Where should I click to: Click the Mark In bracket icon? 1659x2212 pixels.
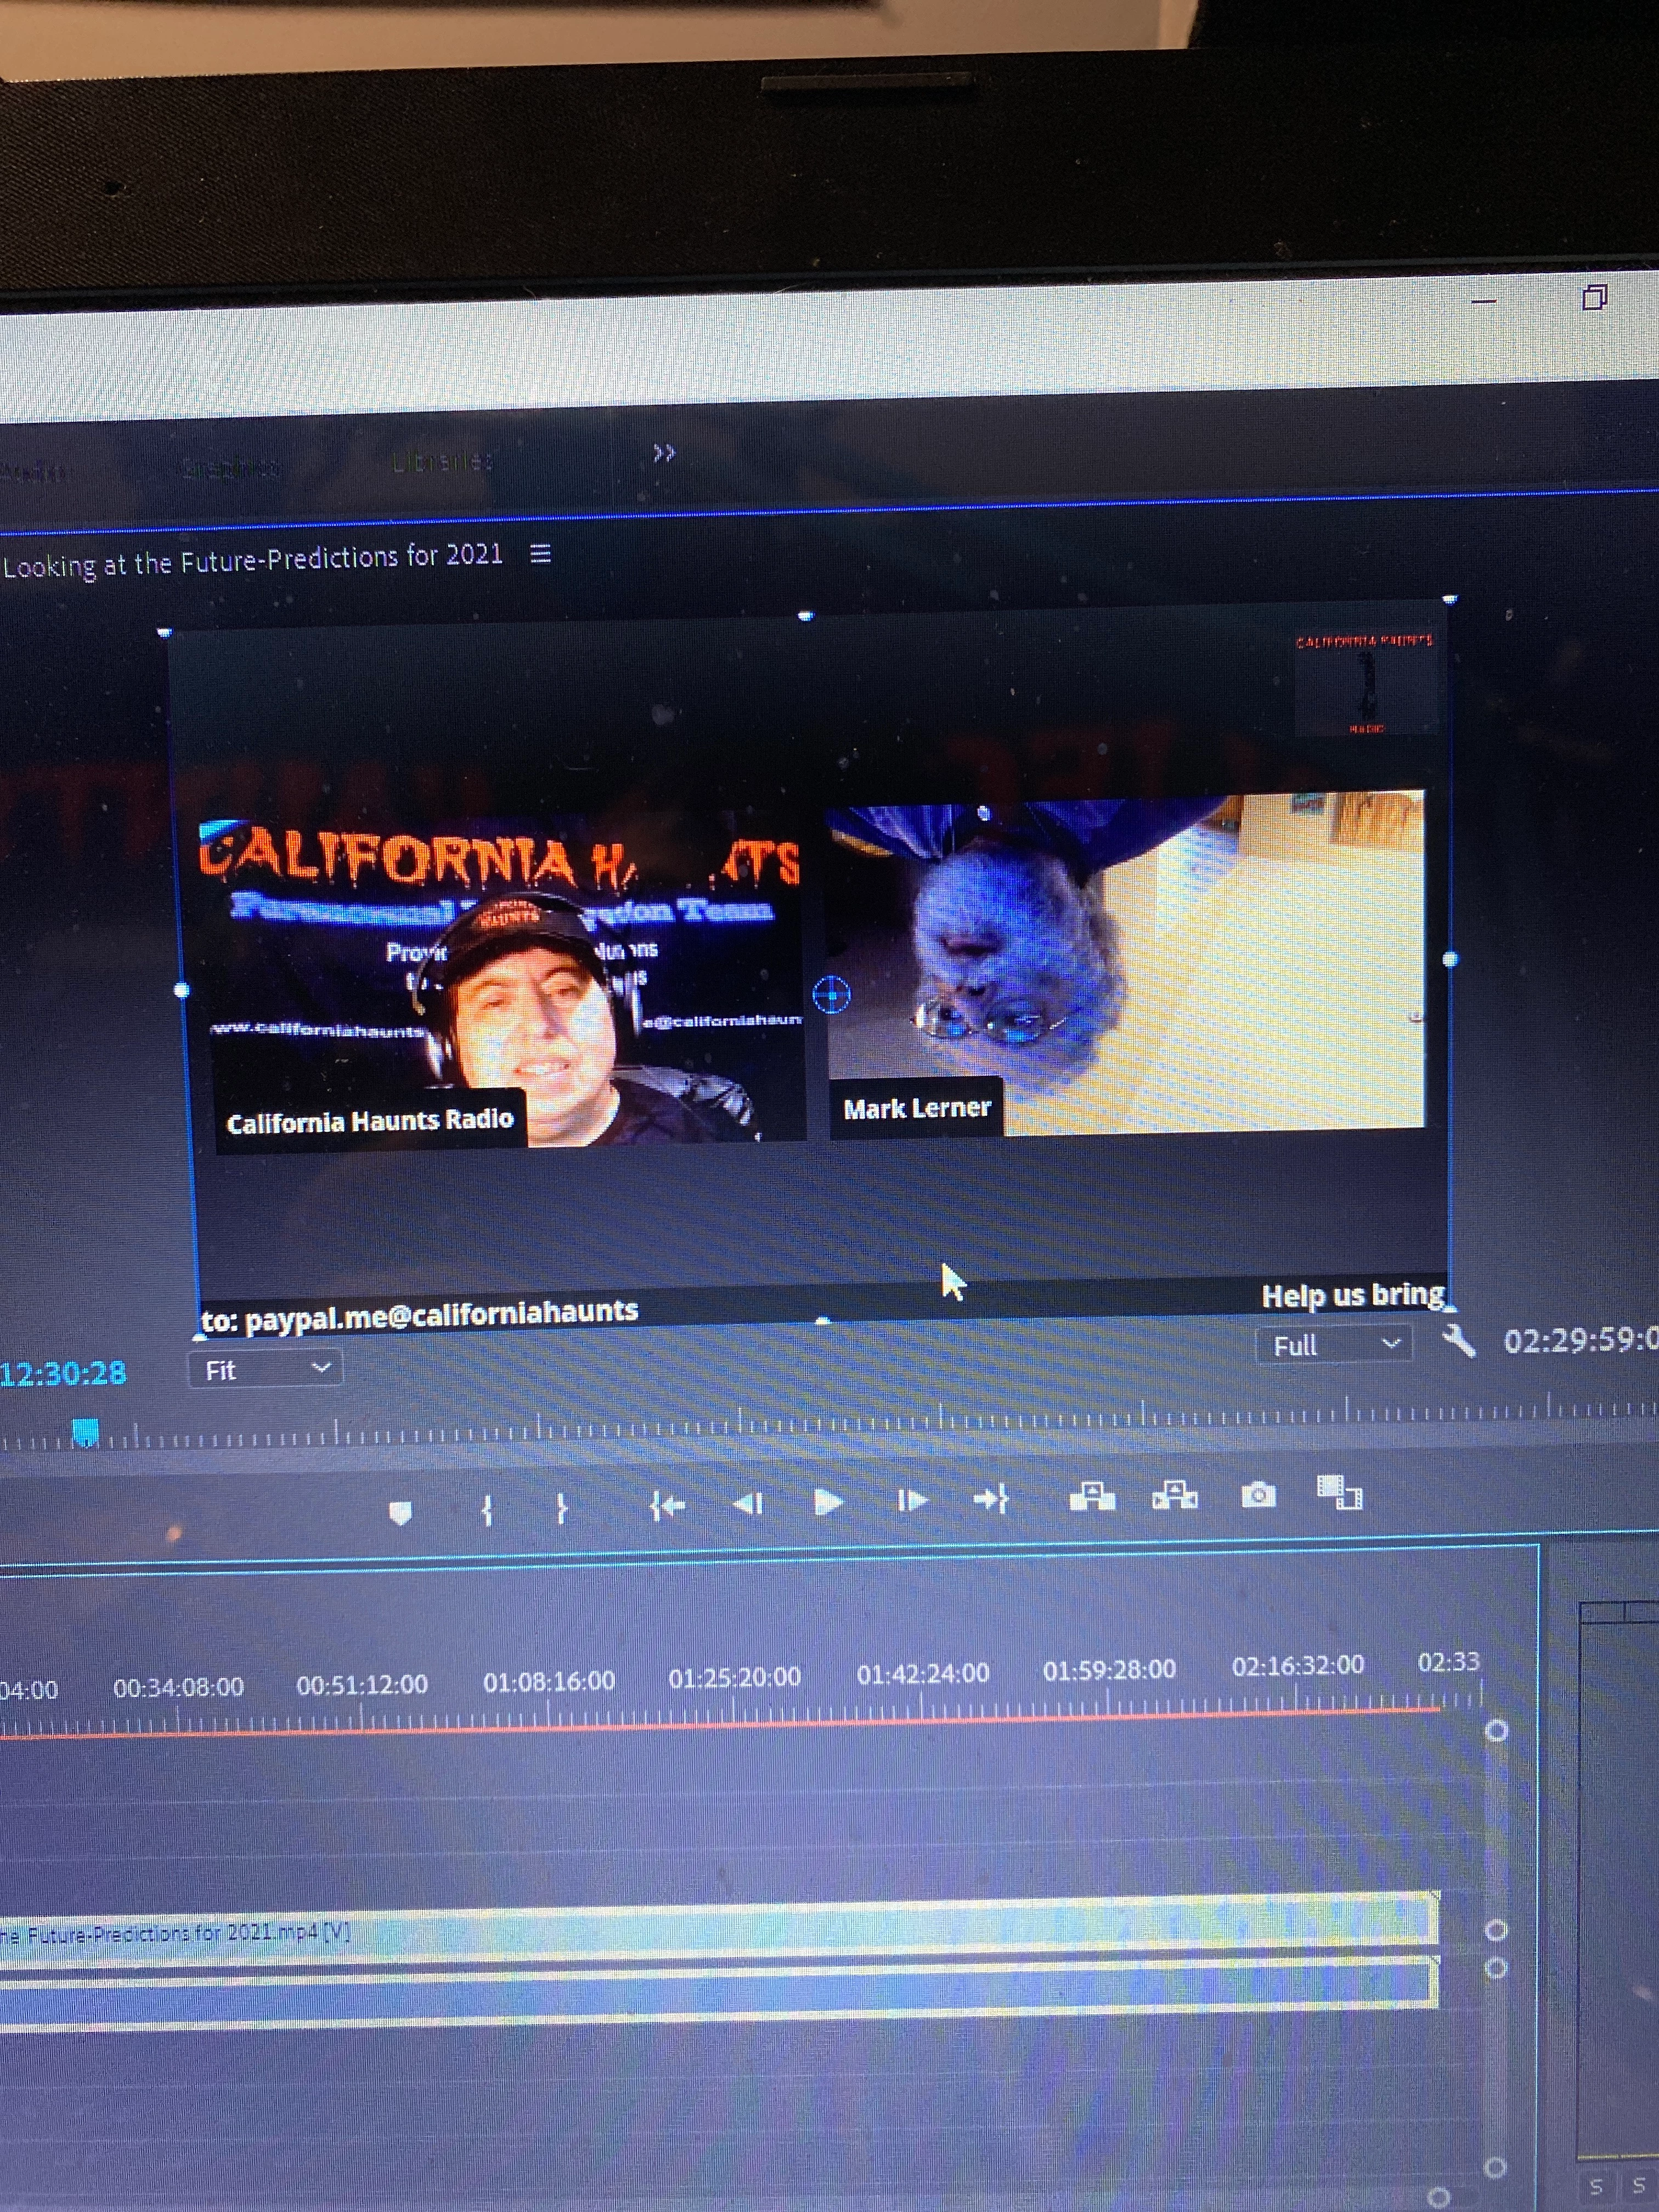487,1509
